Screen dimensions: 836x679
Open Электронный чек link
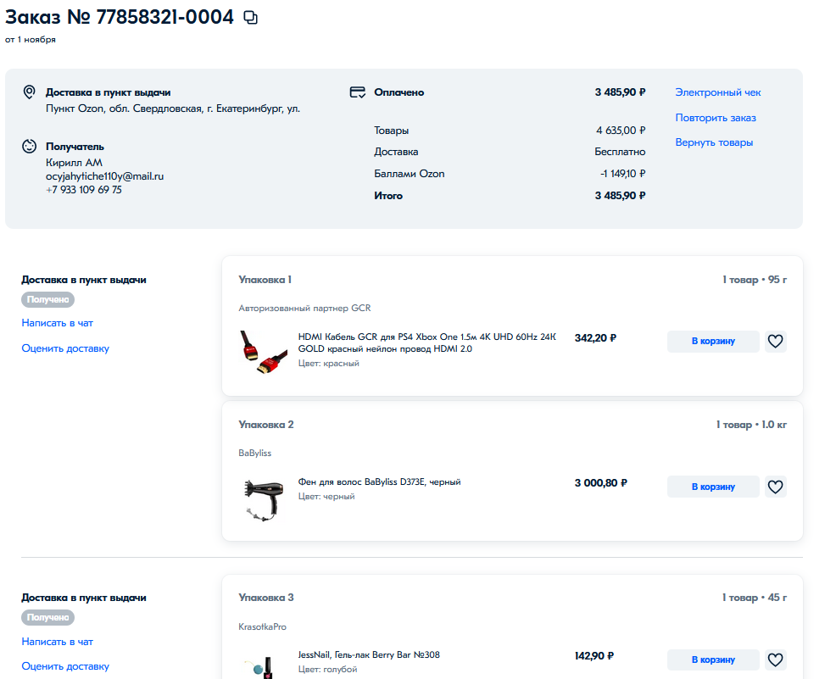[x=717, y=92]
